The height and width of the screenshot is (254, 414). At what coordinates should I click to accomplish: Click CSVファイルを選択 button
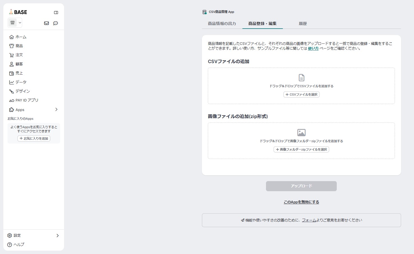pos(301,94)
